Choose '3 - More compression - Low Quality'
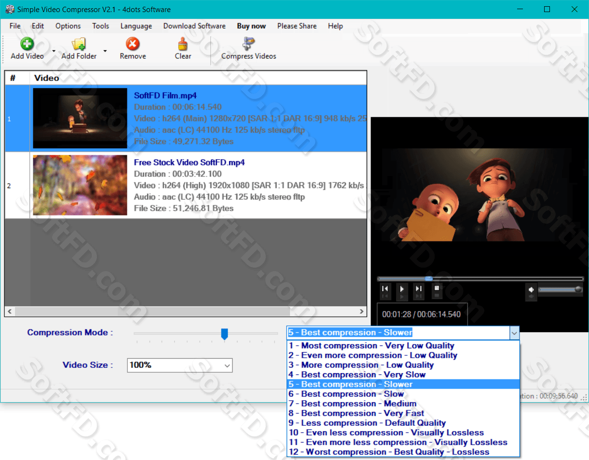 [x=403, y=365]
